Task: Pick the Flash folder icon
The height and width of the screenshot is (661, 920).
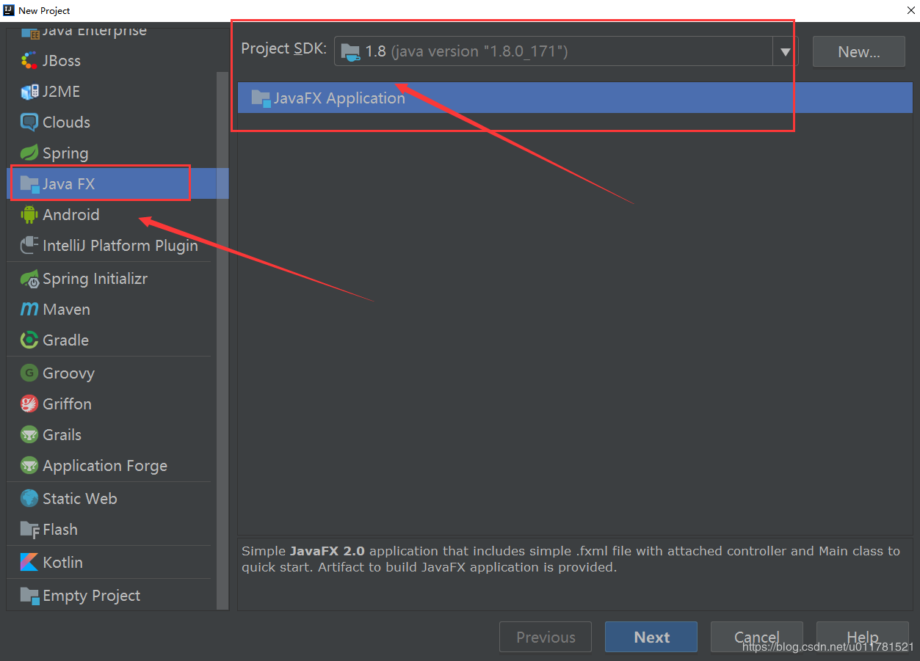Action: click(x=29, y=530)
